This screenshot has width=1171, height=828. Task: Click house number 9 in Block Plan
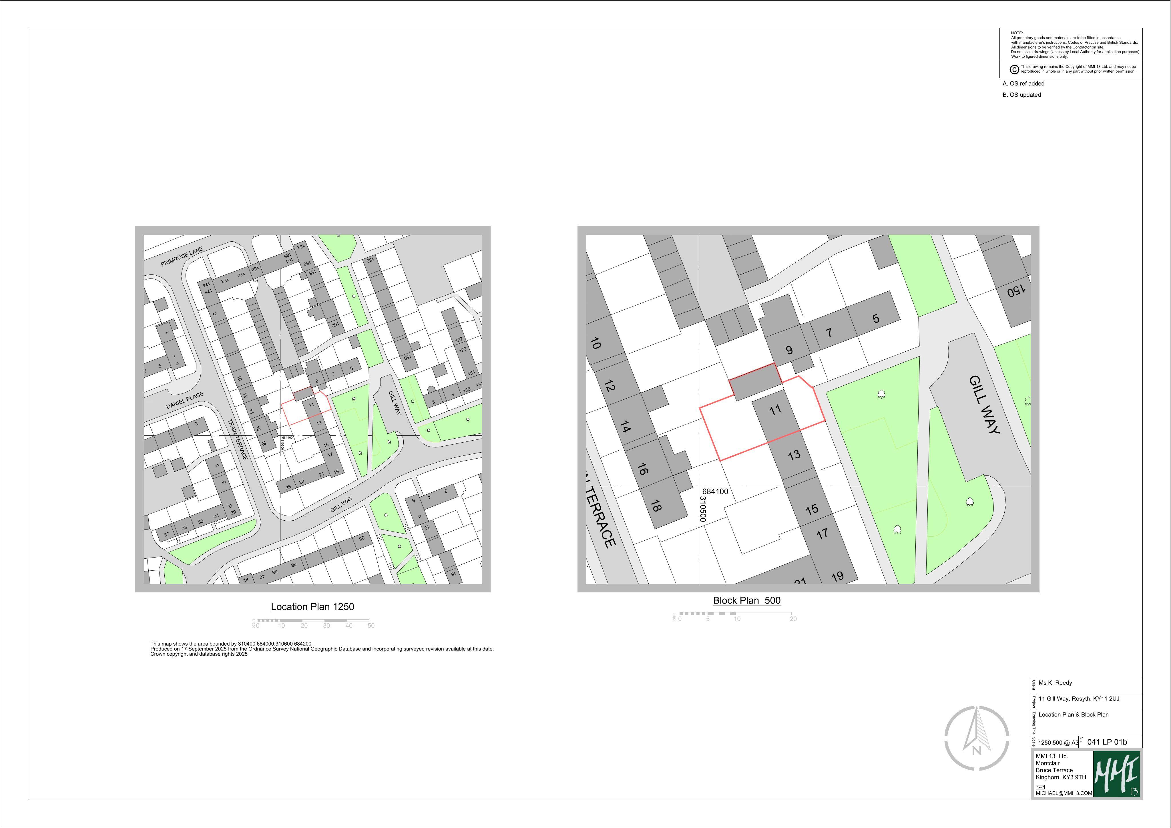(x=789, y=350)
